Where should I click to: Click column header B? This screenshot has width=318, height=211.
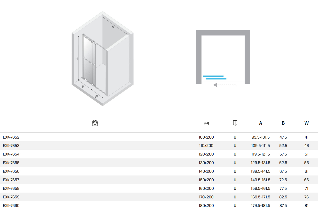coord(283,123)
